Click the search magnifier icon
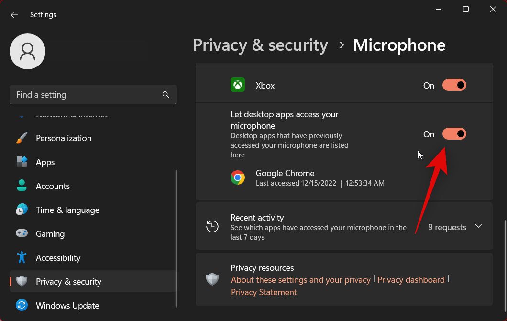 [165, 95]
